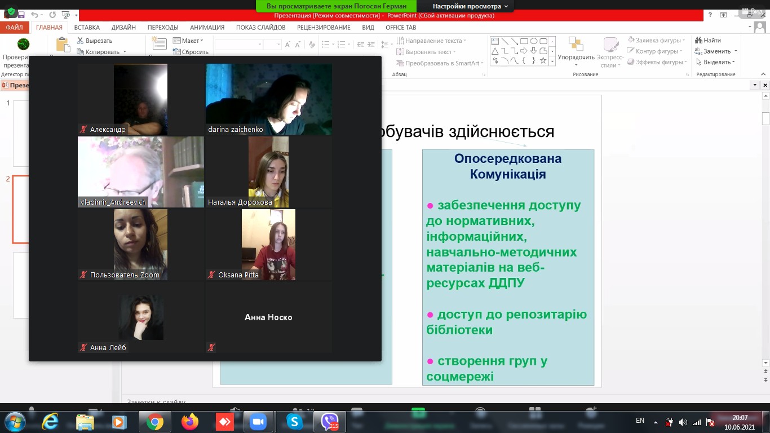Open Layout (Макет) dropdown
Viewport: 770px width, 433px height.
(x=188, y=41)
